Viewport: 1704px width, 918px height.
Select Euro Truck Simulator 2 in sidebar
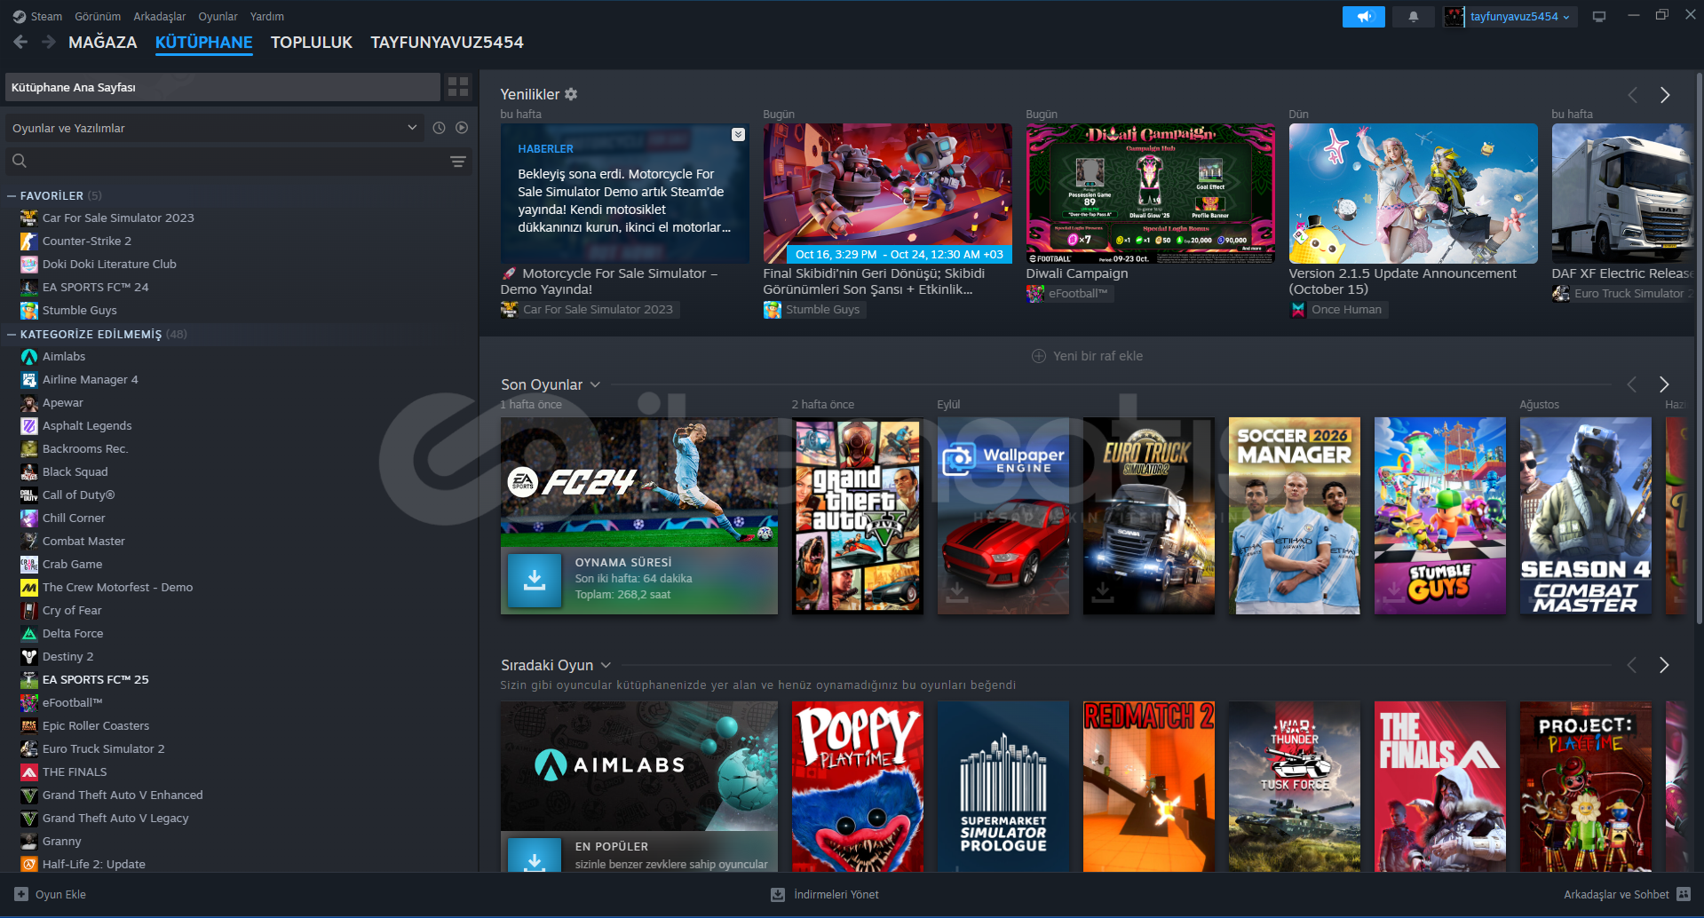(103, 748)
